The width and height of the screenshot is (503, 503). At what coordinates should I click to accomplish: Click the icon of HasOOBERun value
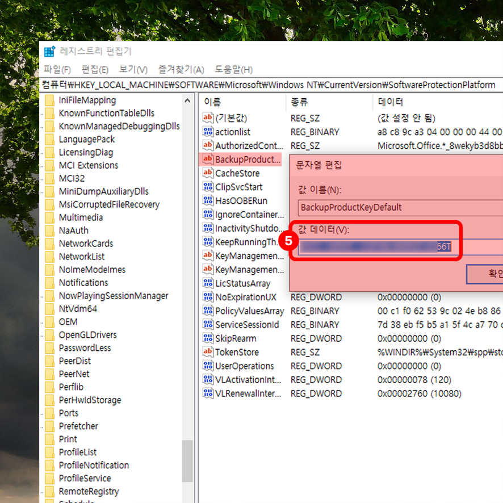[208, 200]
